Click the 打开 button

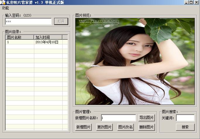click(x=61, y=21)
